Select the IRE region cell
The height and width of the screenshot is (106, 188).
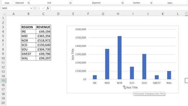click(x=28, y=32)
